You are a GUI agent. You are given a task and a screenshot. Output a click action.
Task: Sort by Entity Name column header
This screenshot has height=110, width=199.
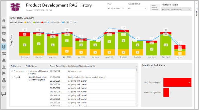(x=31, y=66)
